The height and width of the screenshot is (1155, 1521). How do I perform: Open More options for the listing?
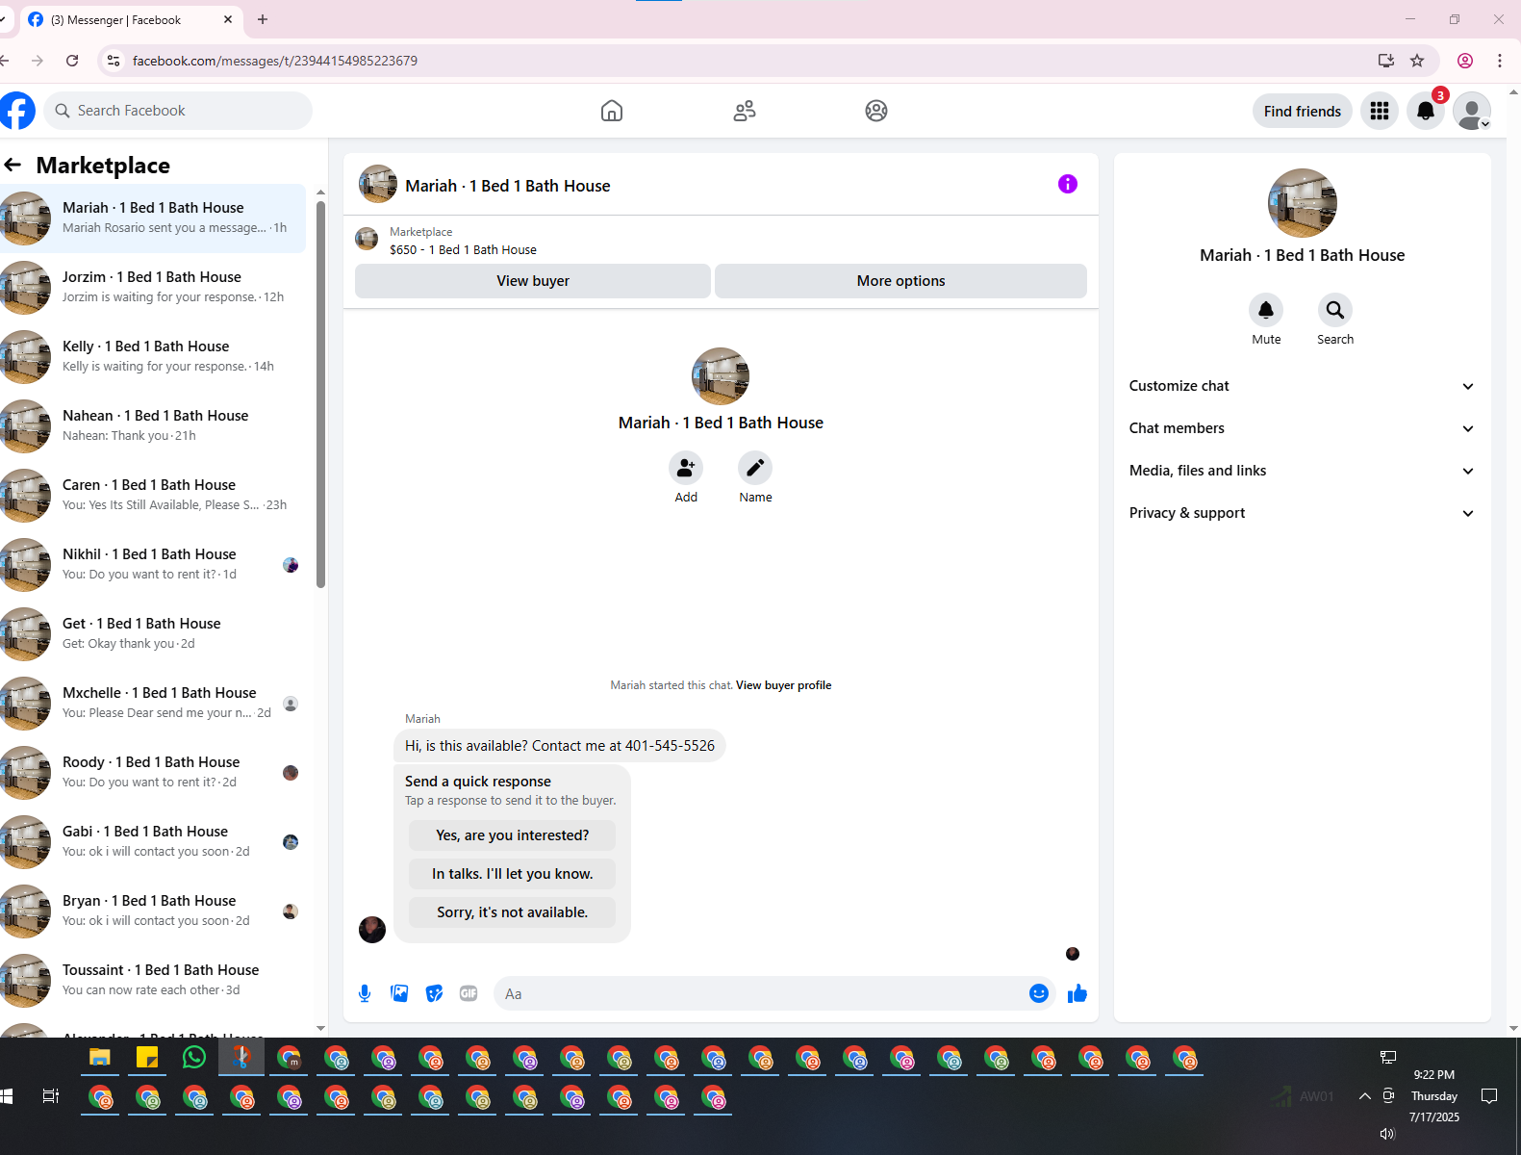pyautogui.click(x=900, y=281)
